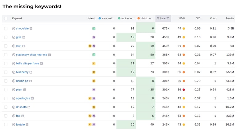Expand the plus icon next to fnp
Viewport: 237px width, 129px height.
coord(14,116)
